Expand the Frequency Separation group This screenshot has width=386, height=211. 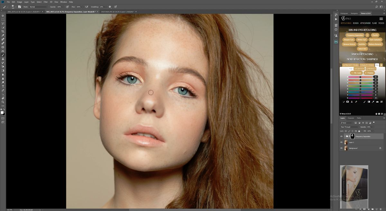[345, 136]
